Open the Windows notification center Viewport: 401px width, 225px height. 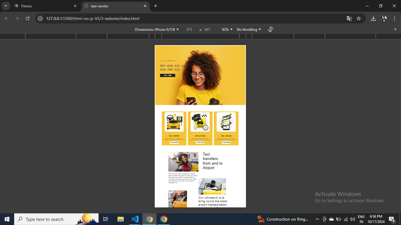click(392, 219)
